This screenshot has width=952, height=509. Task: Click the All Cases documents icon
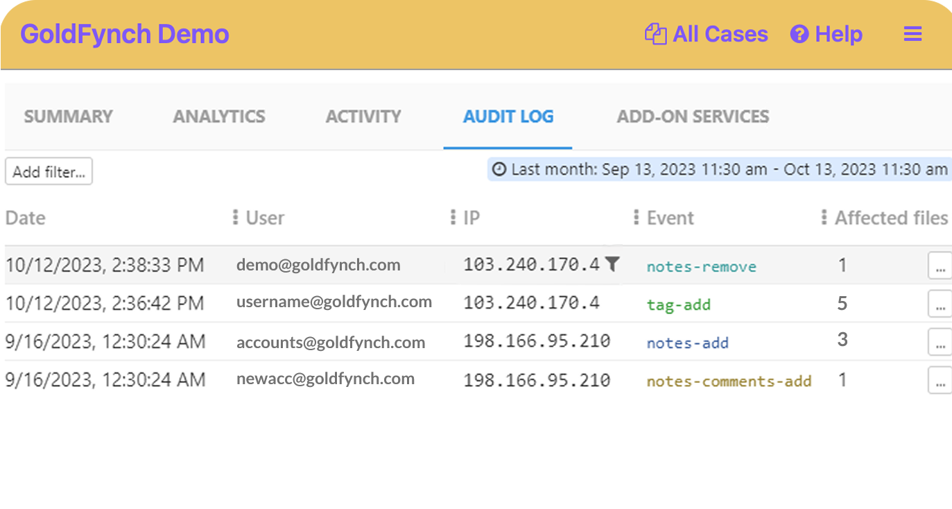[x=655, y=34]
